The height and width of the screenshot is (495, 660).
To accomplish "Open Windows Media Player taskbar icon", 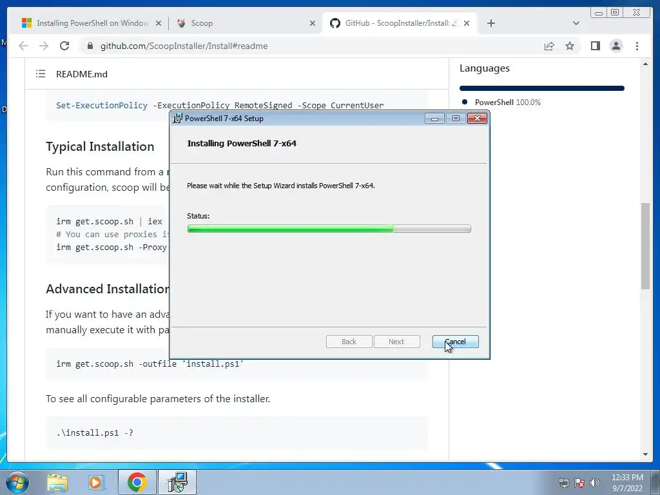I will pos(97,482).
